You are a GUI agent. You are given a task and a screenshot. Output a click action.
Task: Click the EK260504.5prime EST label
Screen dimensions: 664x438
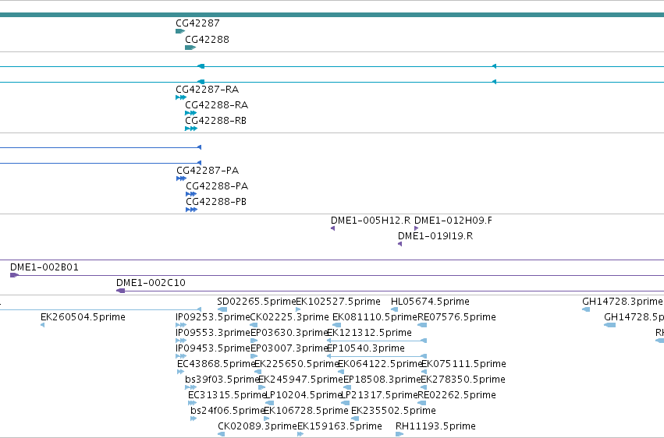83,317
